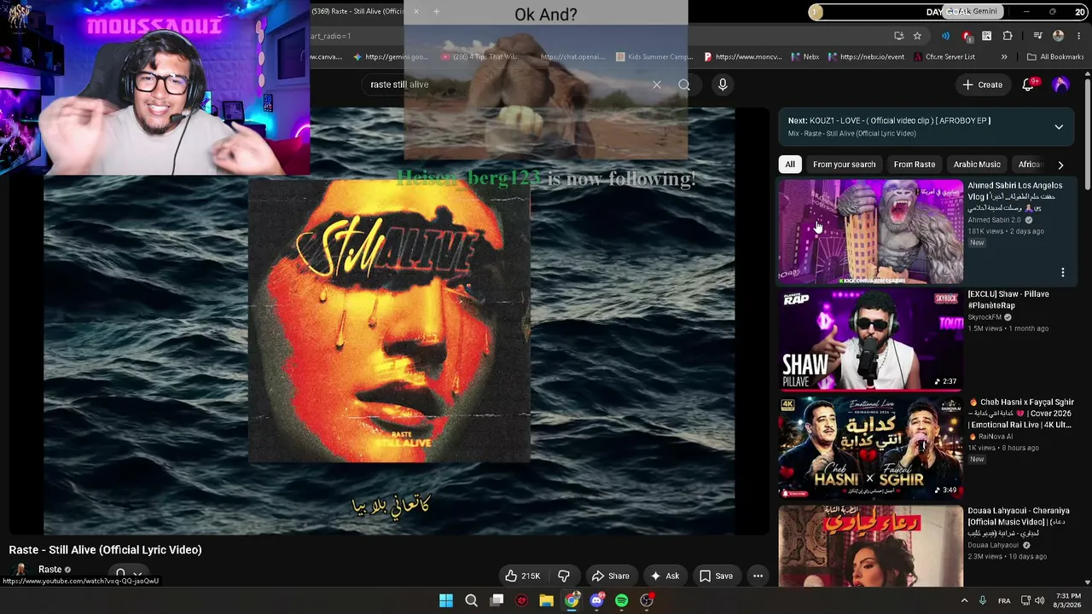Image resolution: width=1092 pixels, height=614 pixels.
Task: Share the Still Alive video
Action: (610, 576)
